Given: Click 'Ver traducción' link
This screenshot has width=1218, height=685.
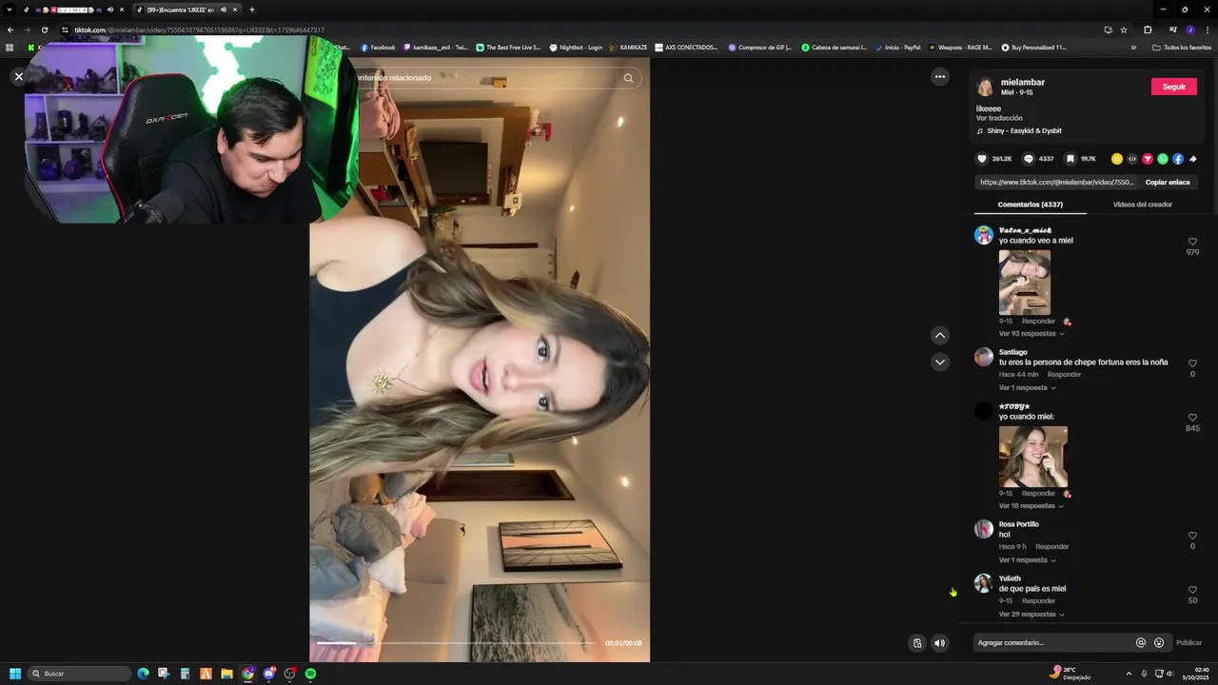Looking at the screenshot, I should pos(999,119).
